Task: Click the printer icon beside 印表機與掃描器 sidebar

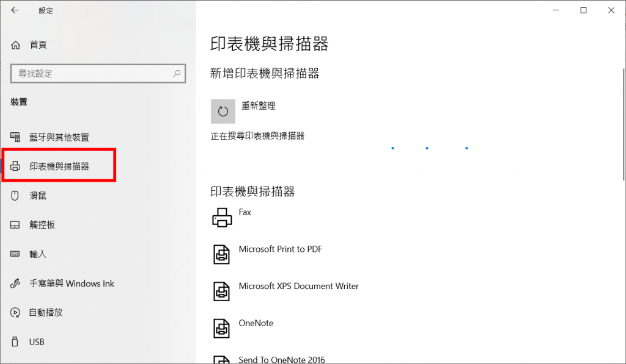Action: [x=15, y=166]
